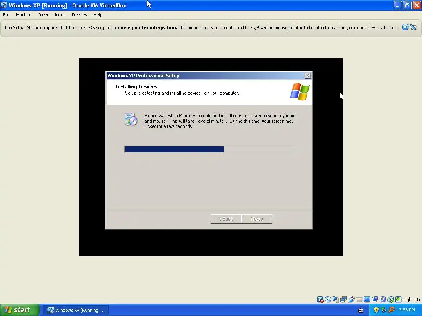Open the File menu

[x=6, y=15]
